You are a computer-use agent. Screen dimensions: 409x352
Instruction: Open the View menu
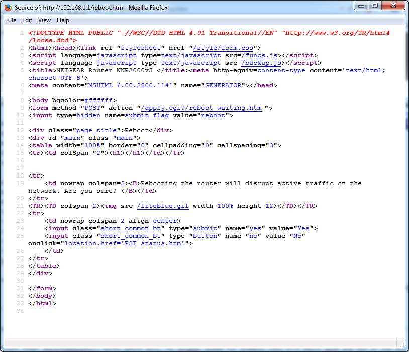coord(44,20)
